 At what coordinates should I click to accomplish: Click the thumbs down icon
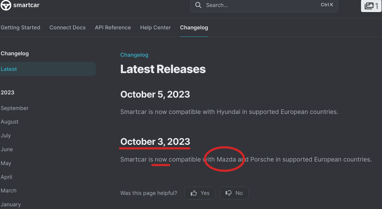[x=229, y=193]
